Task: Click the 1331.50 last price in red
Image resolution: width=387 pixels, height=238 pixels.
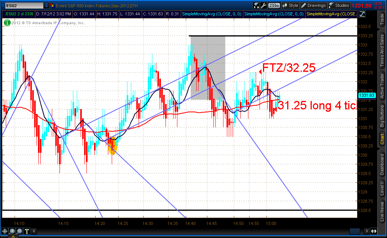Action: click(362, 6)
